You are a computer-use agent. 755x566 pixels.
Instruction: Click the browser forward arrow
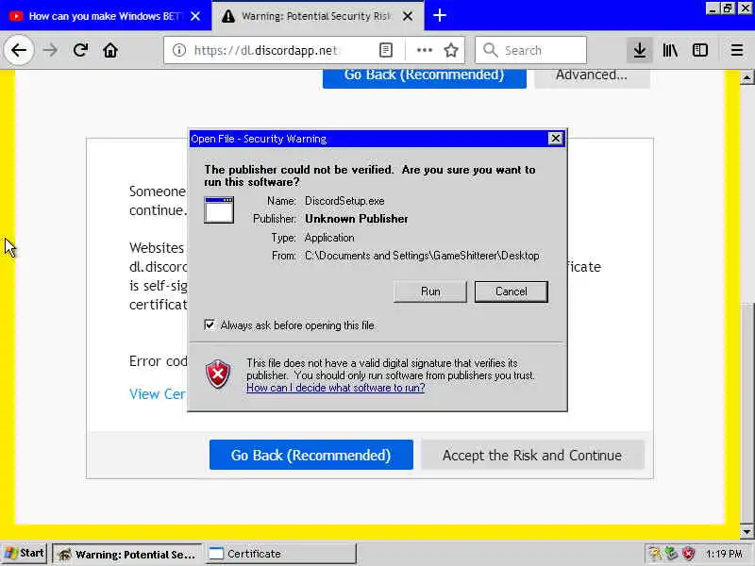click(50, 50)
